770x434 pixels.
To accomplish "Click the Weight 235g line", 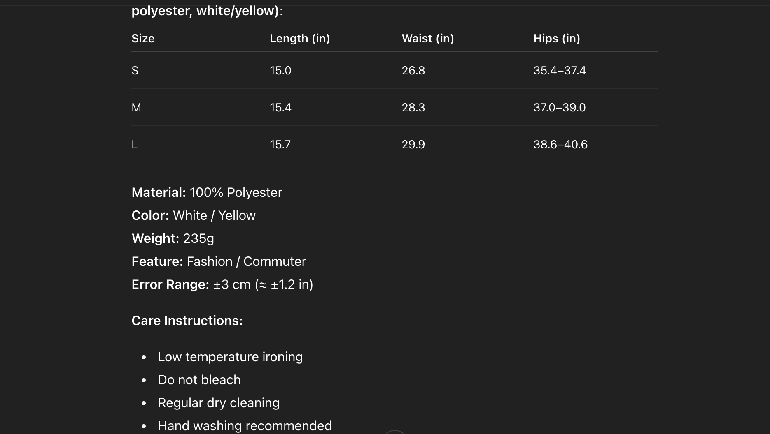I will [x=173, y=238].
